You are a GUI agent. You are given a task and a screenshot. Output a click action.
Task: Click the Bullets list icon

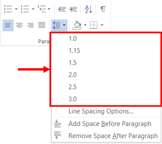point(8,9)
